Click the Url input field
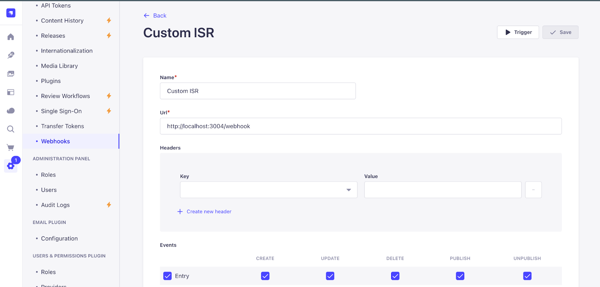Image resolution: width=600 pixels, height=287 pixels. point(361,126)
